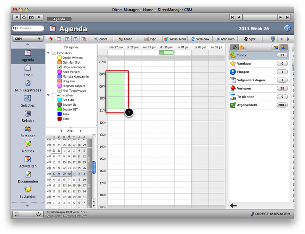Click the single user icon in the inbox panel
This screenshot has width=305, height=234.
(x=283, y=47)
